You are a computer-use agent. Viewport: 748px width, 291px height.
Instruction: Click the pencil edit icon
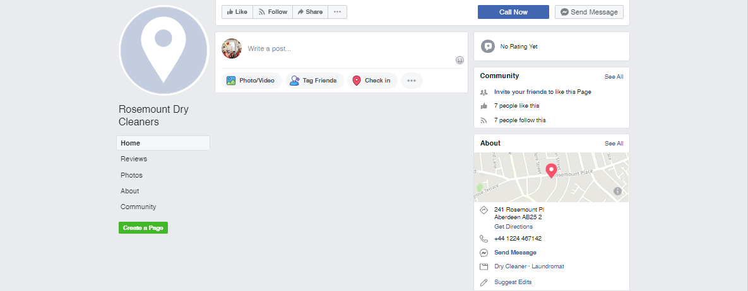coord(484,282)
